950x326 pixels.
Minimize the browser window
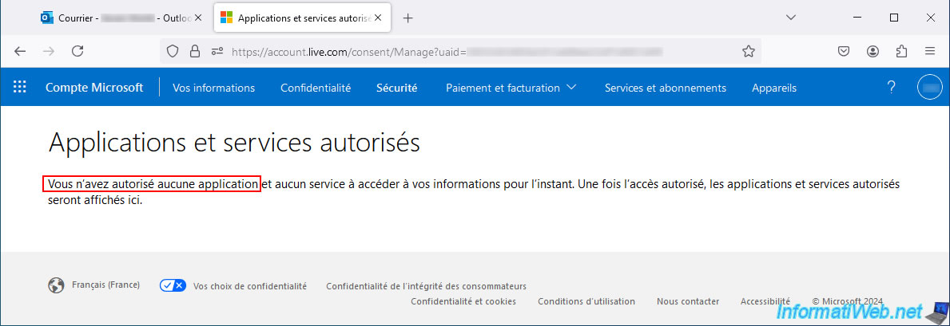(x=858, y=18)
